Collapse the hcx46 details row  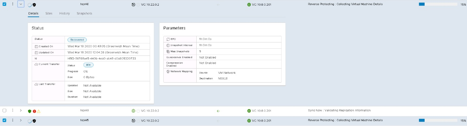[21, 4]
